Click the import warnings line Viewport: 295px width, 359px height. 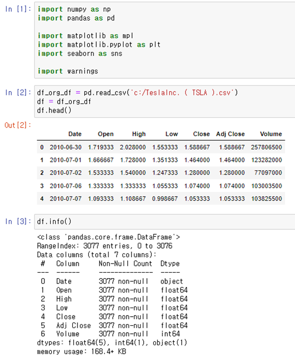click(x=68, y=71)
